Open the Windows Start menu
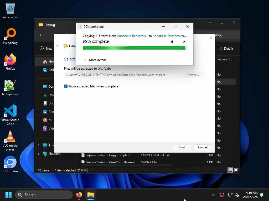 click(8, 195)
